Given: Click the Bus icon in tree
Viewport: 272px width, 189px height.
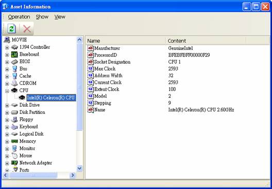Looking at the screenshot, I should click(x=15, y=69).
